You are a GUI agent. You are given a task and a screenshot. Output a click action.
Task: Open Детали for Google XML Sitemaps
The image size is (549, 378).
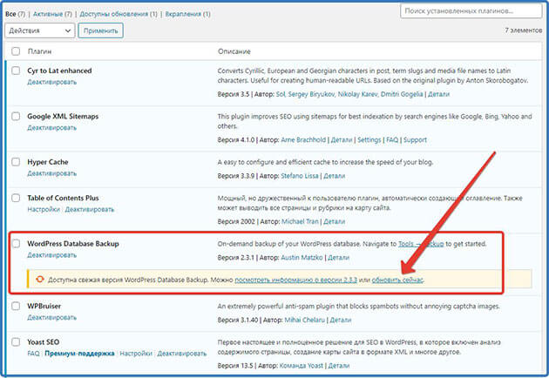342,140
